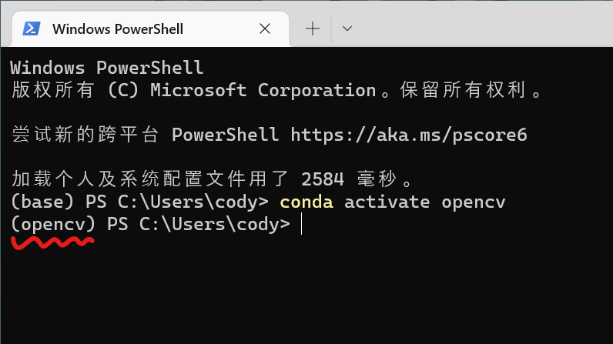
Task: Click PowerShell in the cross-platform line
Action: [x=225, y=135]
